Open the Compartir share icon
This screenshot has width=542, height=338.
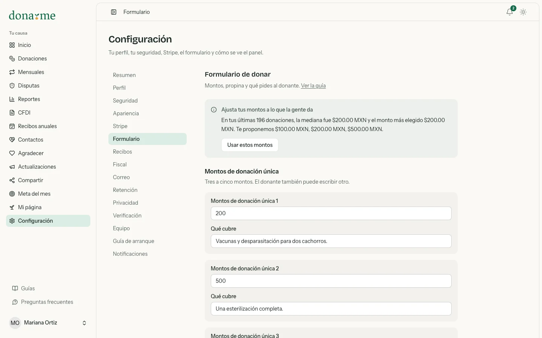click(12, 180)
